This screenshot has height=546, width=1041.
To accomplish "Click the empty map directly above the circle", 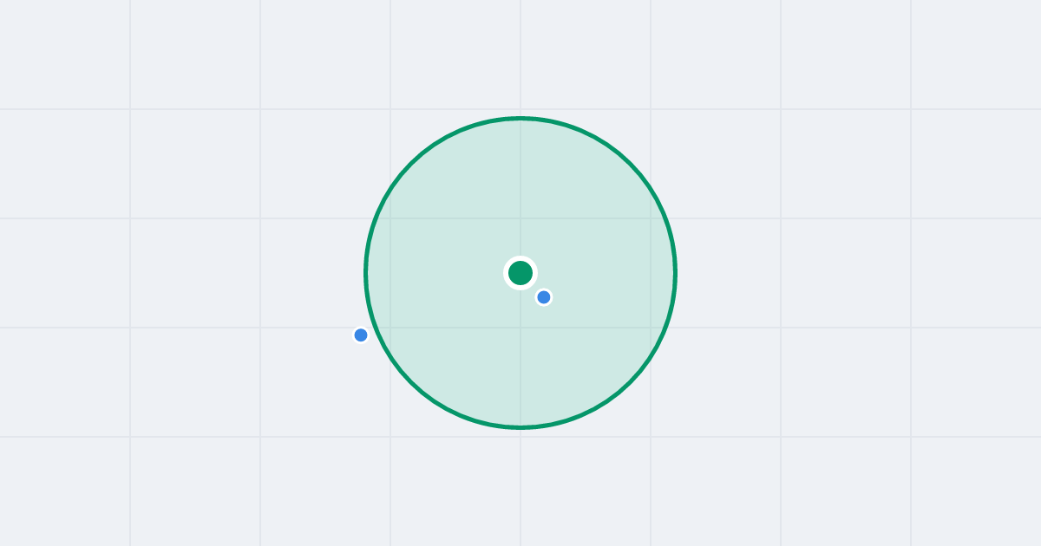I will (520, 56).
